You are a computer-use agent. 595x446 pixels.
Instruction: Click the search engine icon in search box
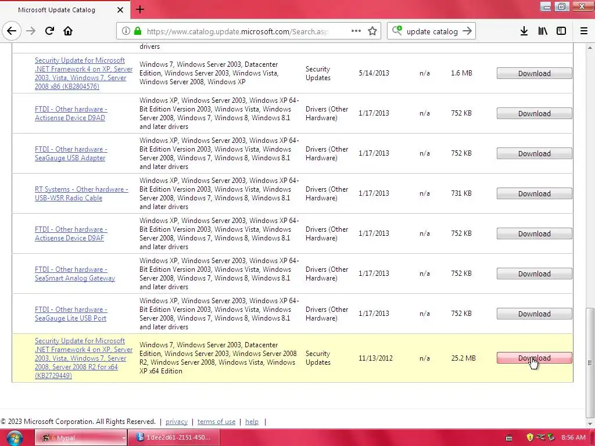click(x=397, y=31)
